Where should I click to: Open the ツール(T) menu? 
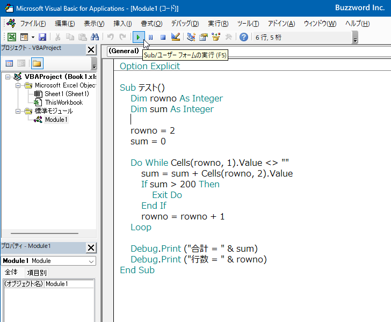point(248,24)
